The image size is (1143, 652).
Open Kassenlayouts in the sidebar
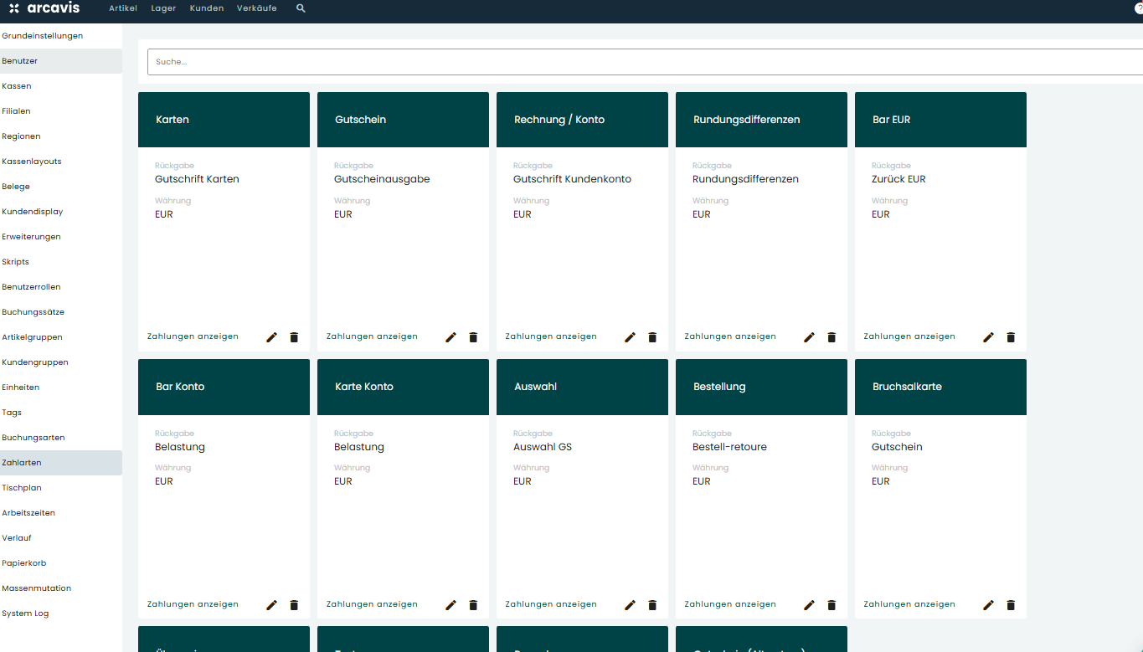[61, 162]
